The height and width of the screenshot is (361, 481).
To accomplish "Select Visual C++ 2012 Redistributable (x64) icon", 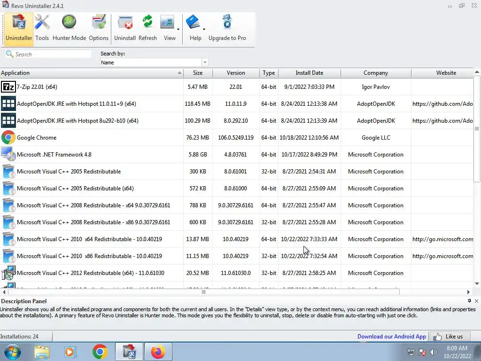I will [x=8, y=273].
